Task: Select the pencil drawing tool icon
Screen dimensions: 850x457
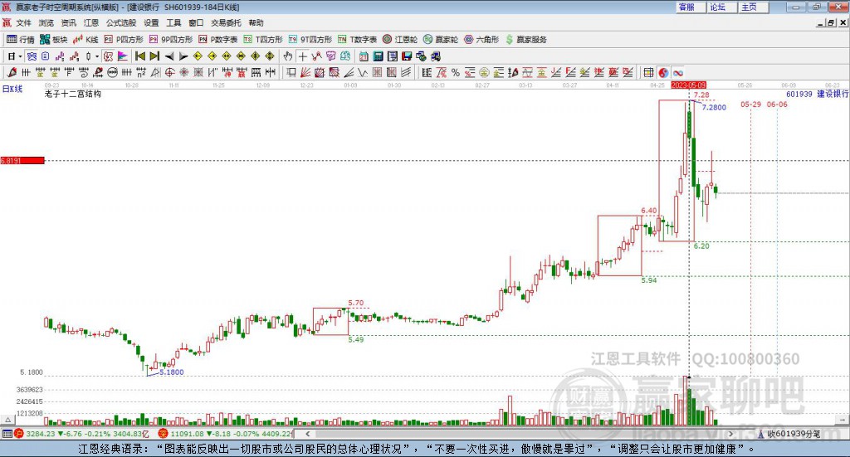Action: point(12,72)
